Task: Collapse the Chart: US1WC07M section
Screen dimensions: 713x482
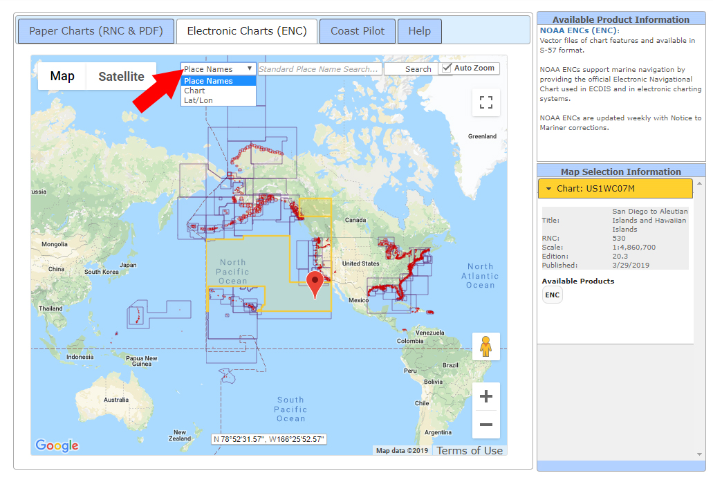Action: pyautogui.click(x=615, y=189)
